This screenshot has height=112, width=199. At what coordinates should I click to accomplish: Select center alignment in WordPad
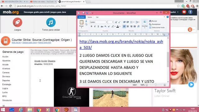128,26
